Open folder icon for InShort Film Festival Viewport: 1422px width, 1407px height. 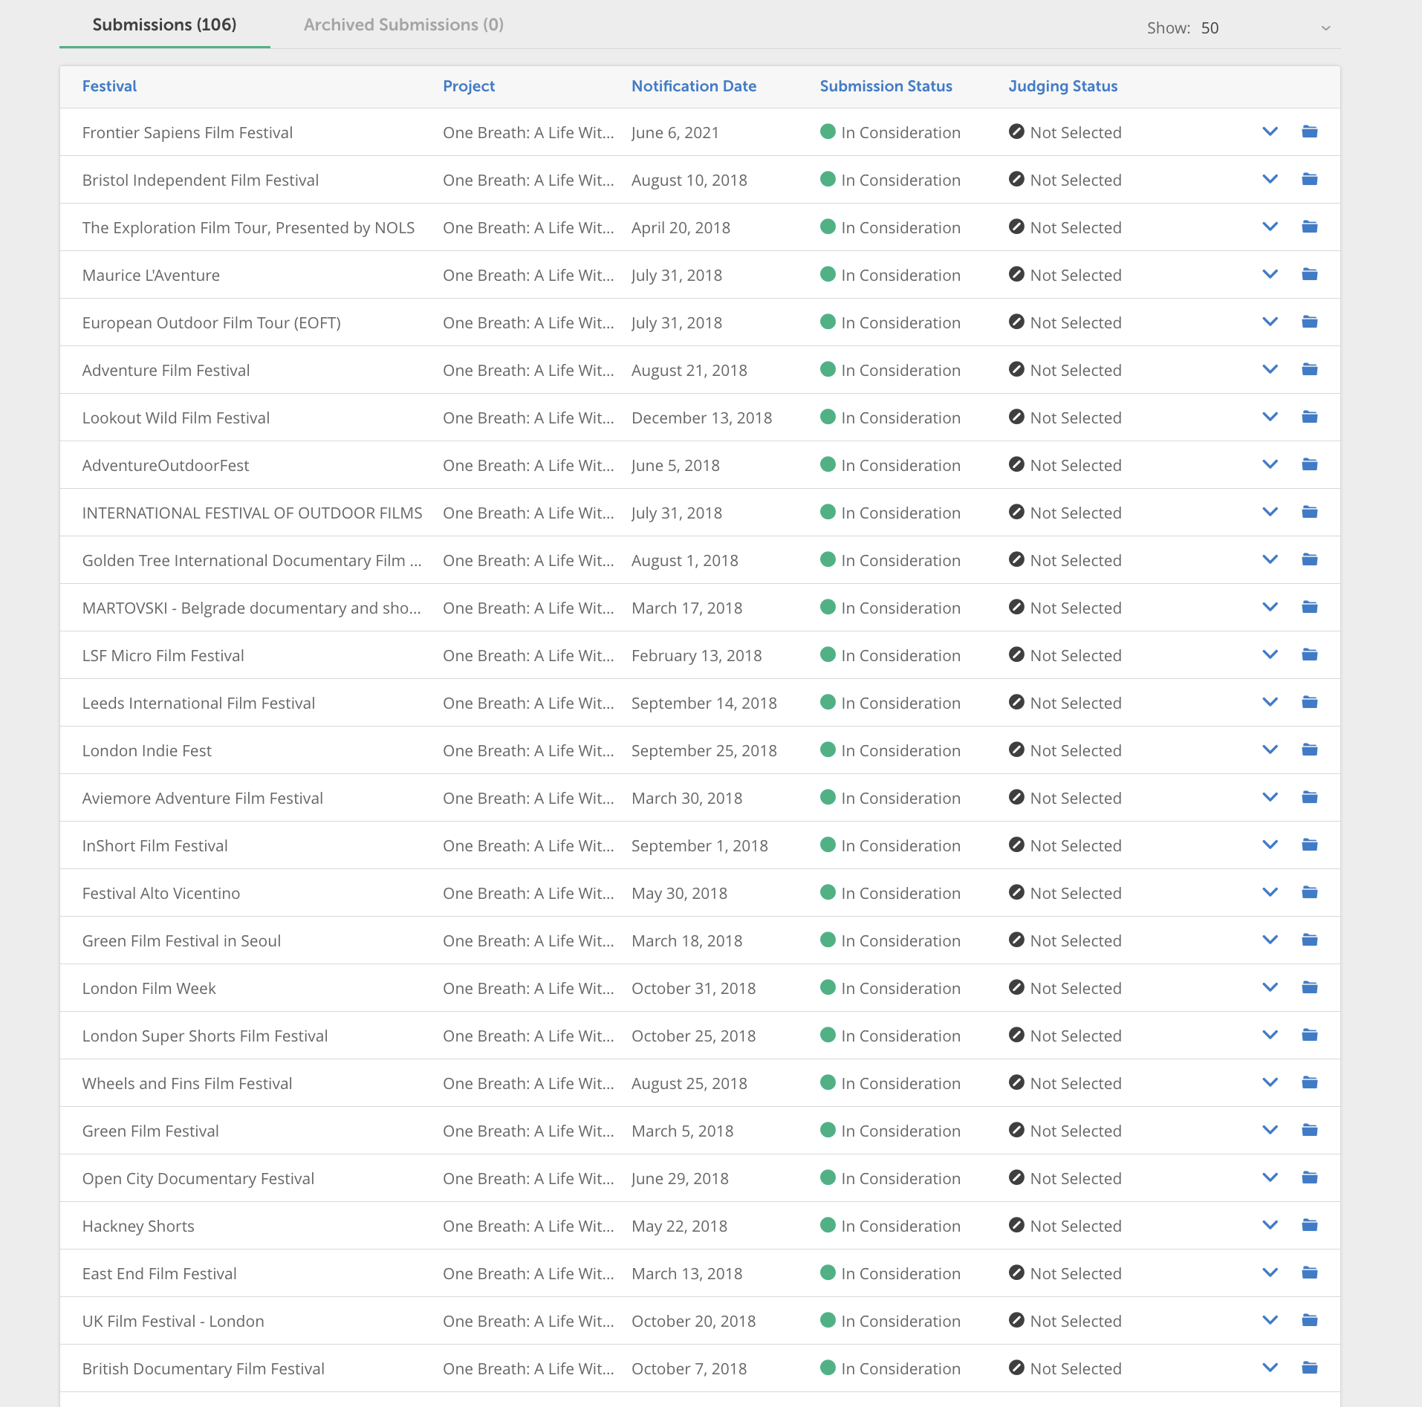point(1310,845)
